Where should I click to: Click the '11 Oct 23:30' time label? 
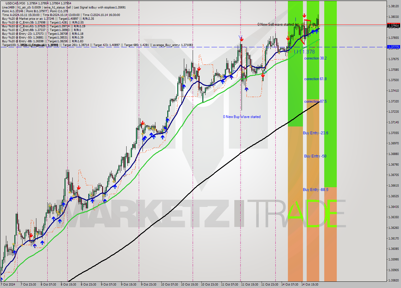coord(270,285)
